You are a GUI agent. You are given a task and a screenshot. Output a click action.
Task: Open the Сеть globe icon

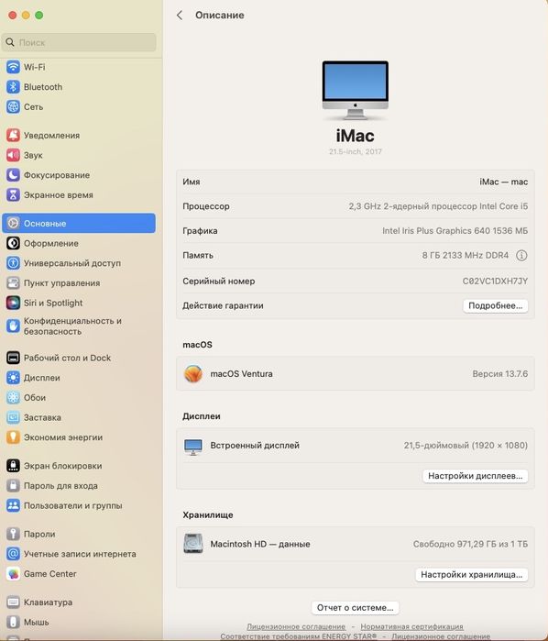(13, 106)
